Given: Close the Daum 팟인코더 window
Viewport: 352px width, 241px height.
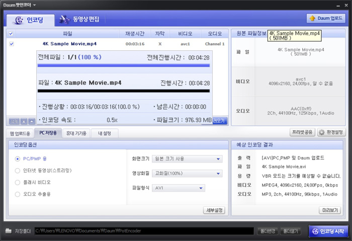Looking at the screenshot, I should click(x=346, y=5).
